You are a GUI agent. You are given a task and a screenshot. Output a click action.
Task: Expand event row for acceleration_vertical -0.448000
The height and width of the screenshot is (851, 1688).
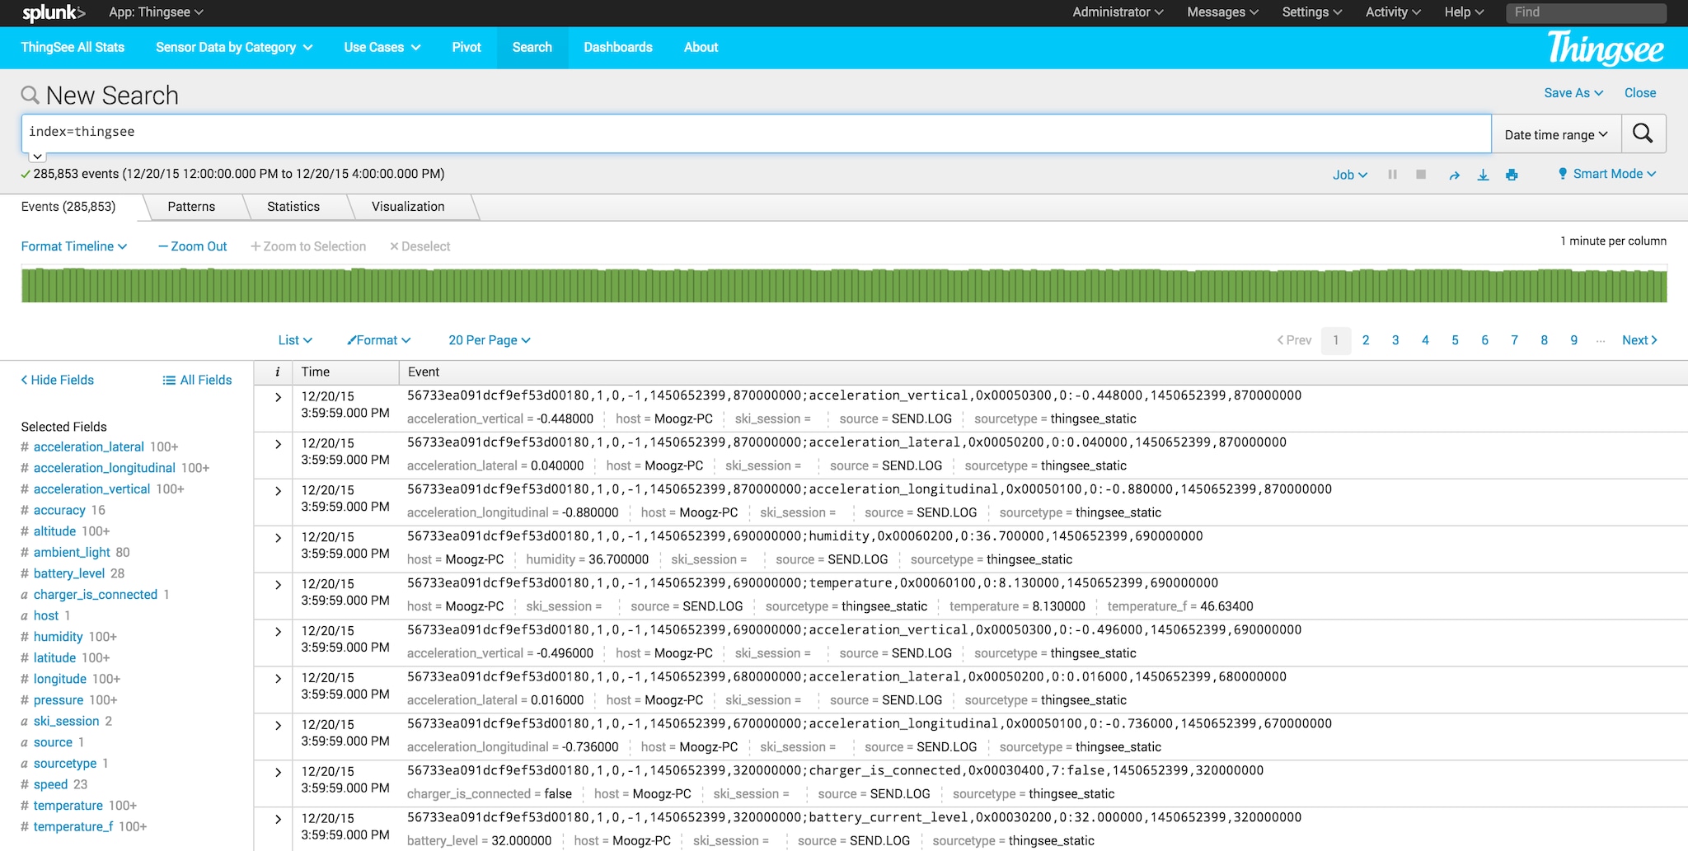coord(278,397)
